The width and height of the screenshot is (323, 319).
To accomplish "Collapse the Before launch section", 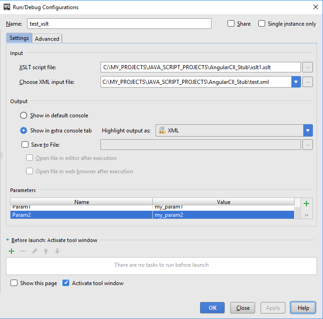I will (x=8, y=240).
